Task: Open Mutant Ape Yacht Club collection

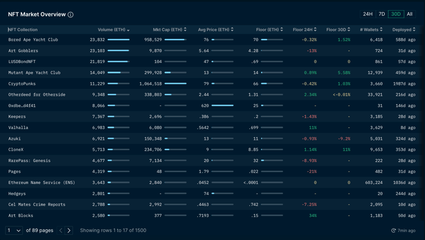Action: 35,72
